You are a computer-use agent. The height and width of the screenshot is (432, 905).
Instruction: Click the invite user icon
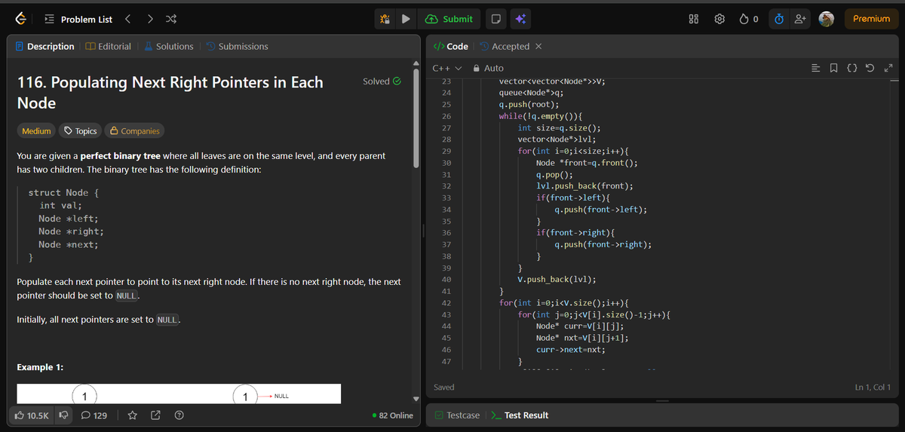pos(800,19)
